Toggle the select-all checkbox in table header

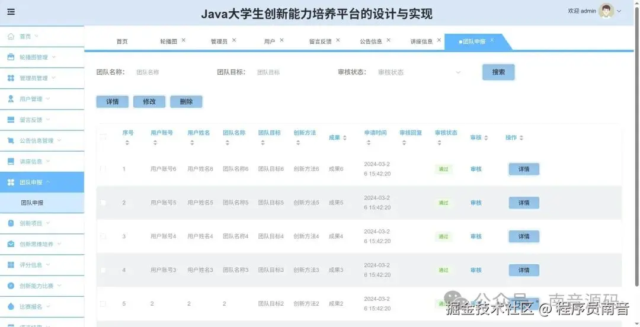click(103, 137)
